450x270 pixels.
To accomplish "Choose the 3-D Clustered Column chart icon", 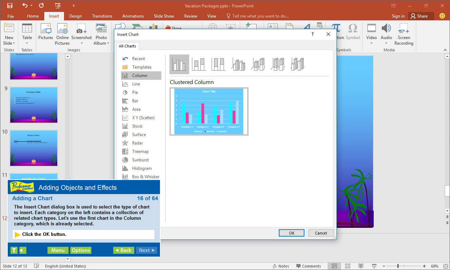I will (238, 64).
